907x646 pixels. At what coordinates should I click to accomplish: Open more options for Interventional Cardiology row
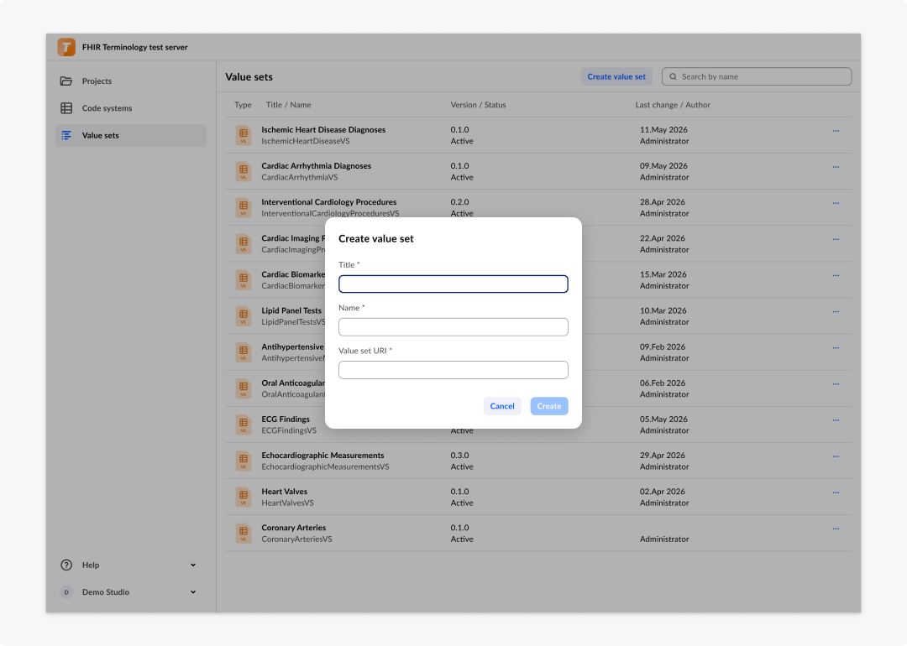point(836,203)
